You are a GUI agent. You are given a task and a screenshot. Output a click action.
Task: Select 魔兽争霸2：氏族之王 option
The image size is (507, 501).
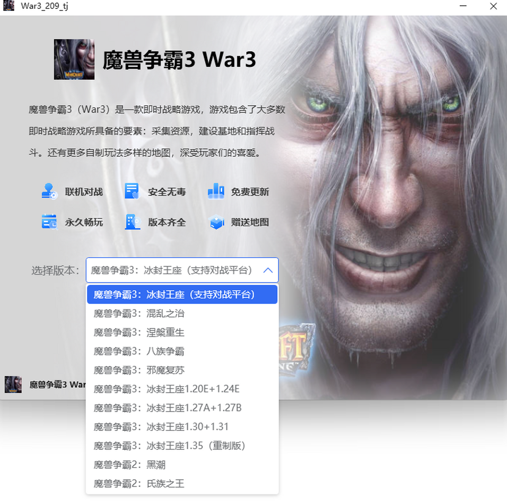pyautogui.click(x=182, y=484)
